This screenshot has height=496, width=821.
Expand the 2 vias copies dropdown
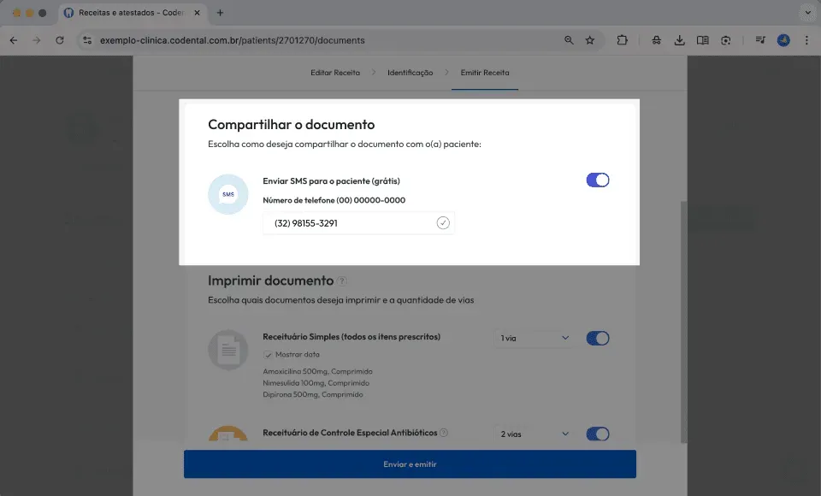(x=534, y=434)
